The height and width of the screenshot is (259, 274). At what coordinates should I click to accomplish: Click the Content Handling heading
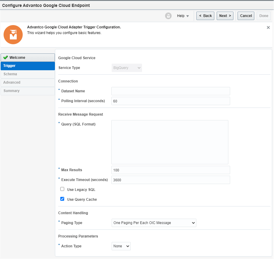(73, 213)
